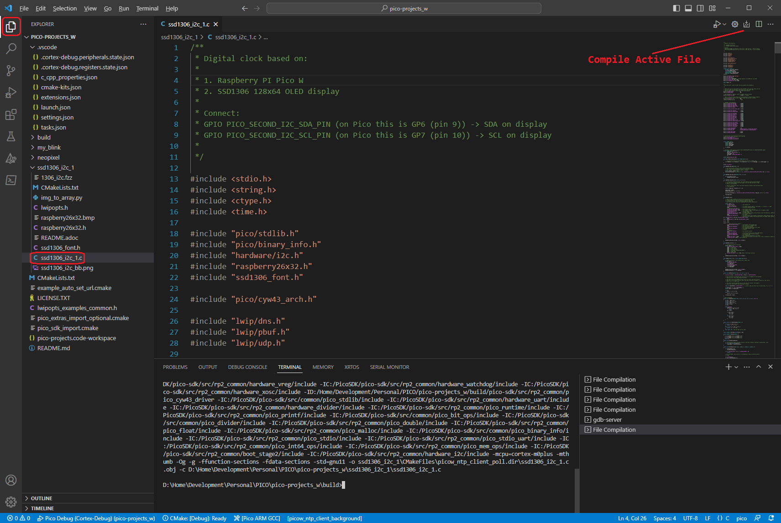Expand the build folder

32,137
